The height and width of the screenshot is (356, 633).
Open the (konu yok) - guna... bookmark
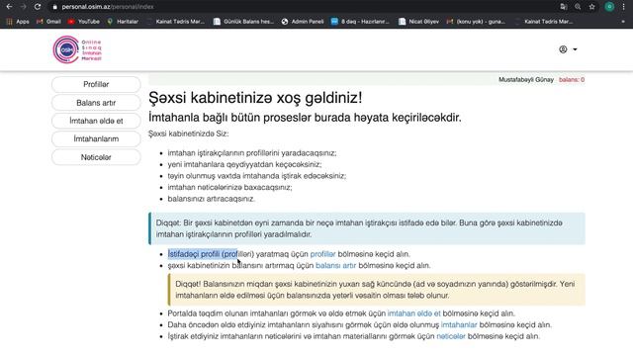click(x=476, y=22)
